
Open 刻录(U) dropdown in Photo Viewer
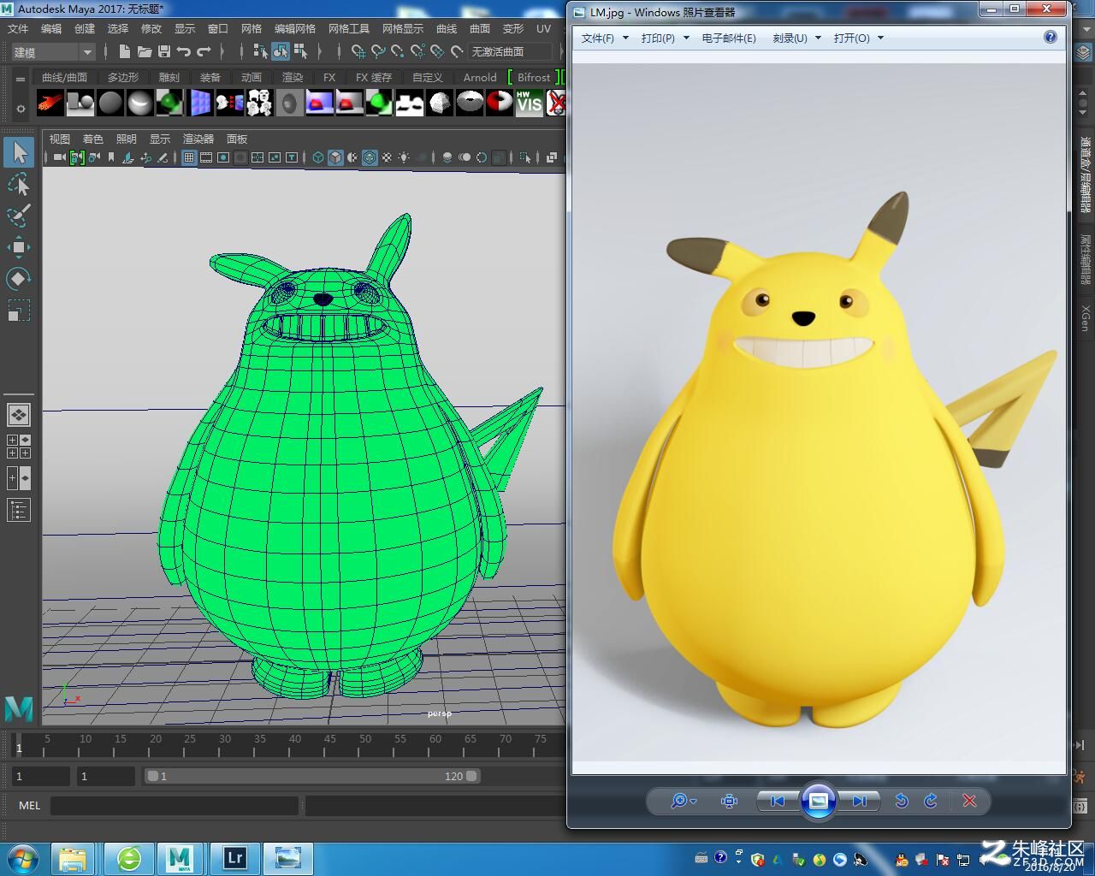796,38
